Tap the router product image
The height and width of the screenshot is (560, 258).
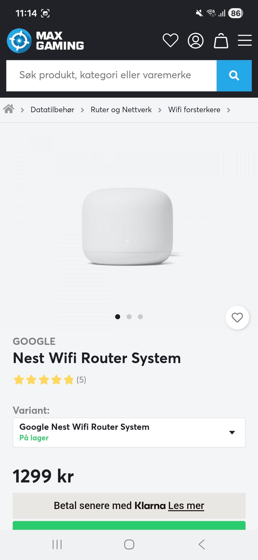point(129,226)
